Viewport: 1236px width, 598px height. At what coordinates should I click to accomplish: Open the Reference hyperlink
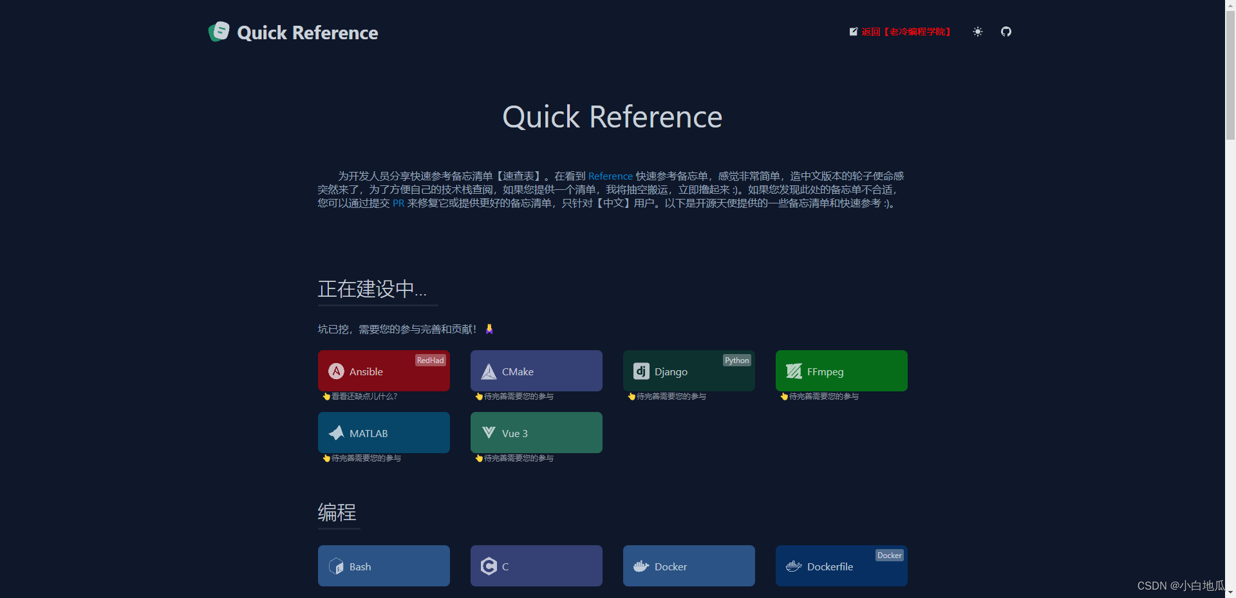point(610,176)
